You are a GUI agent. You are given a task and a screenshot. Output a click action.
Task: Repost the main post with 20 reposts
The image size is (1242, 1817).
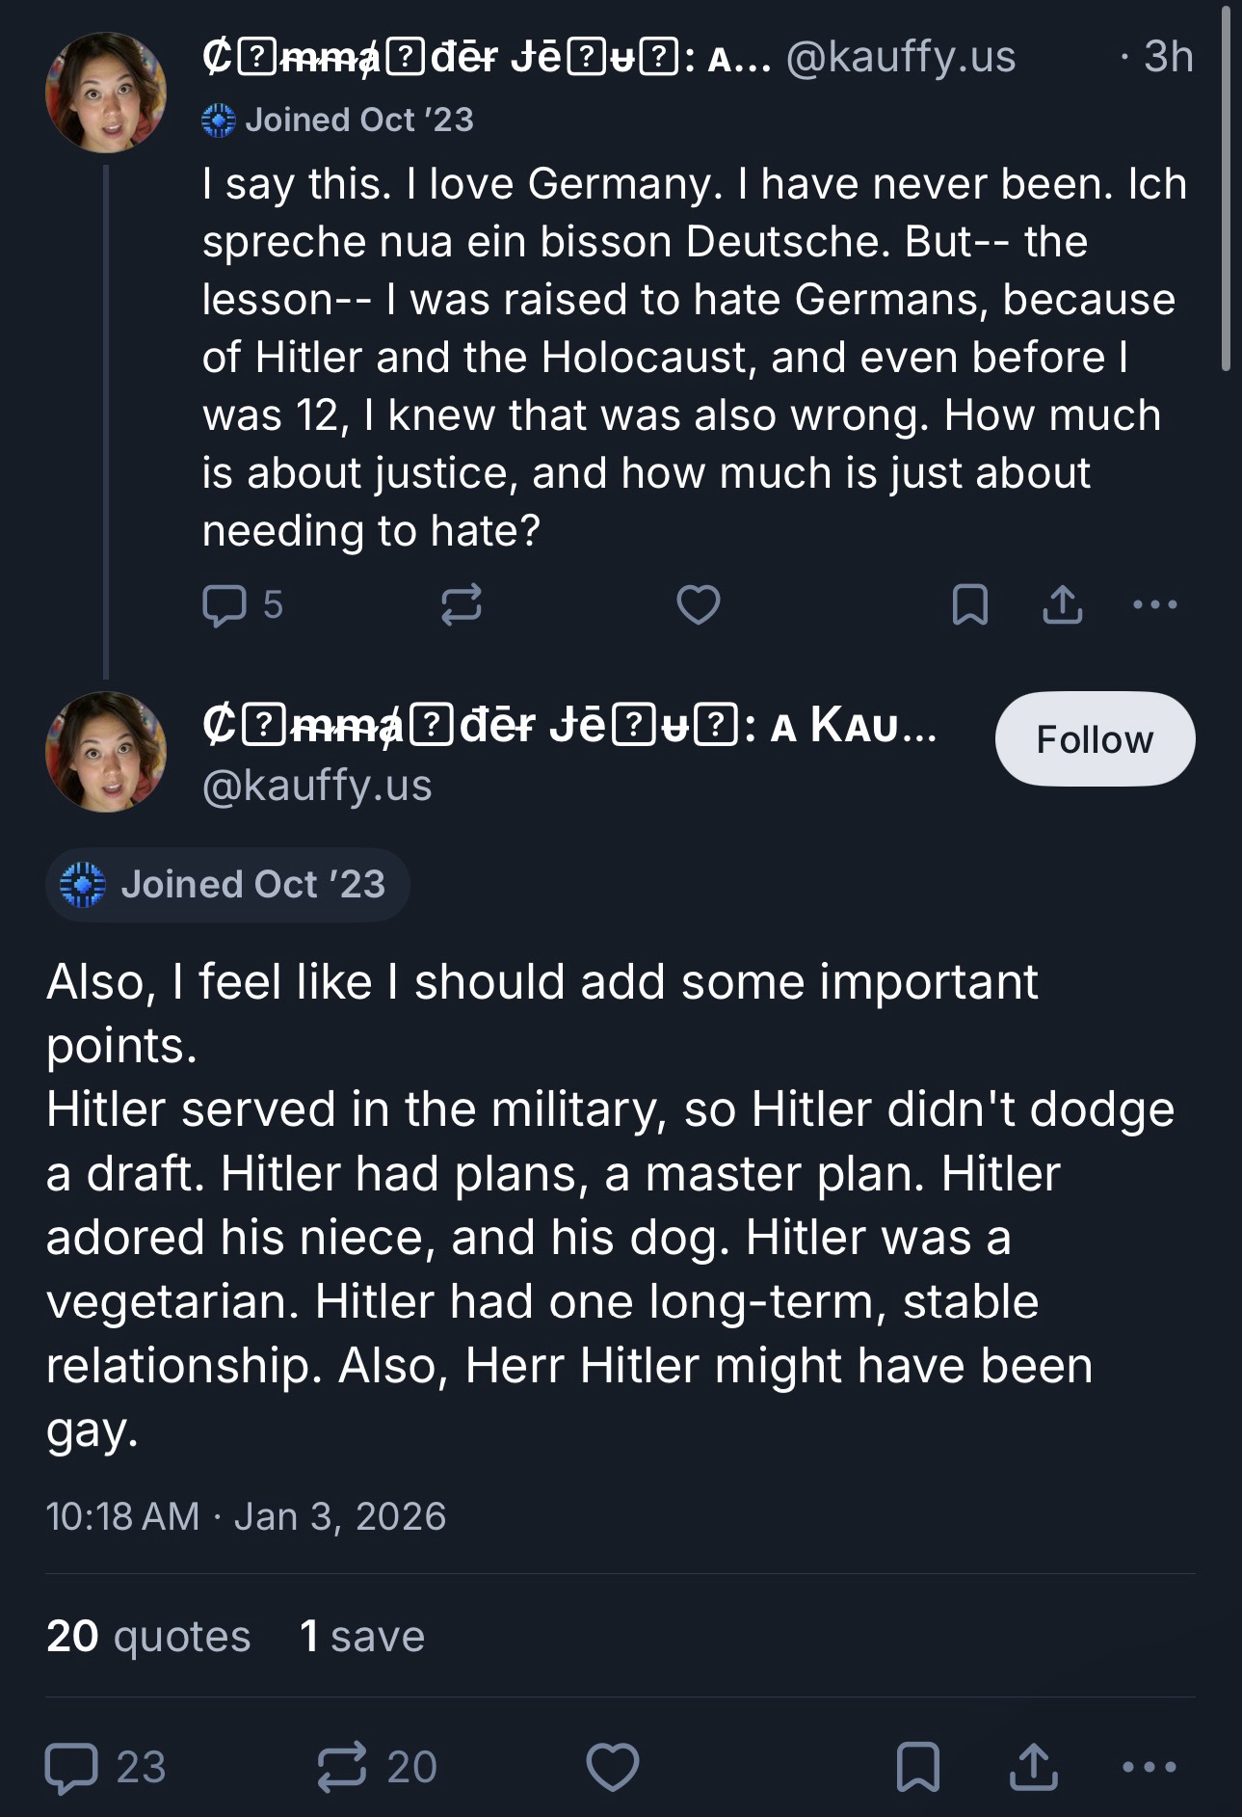click(342, 1767)
